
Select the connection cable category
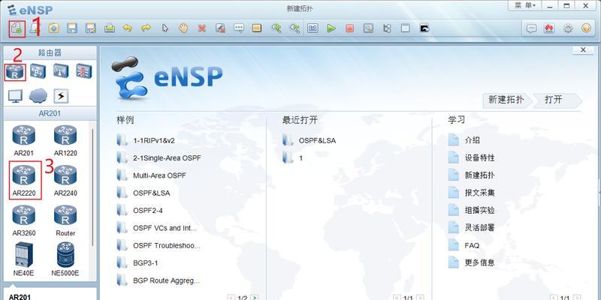[61, 96]
